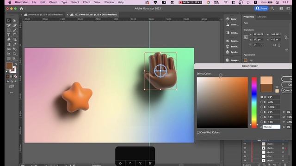Select the Artboard tool

coord(9,54)
